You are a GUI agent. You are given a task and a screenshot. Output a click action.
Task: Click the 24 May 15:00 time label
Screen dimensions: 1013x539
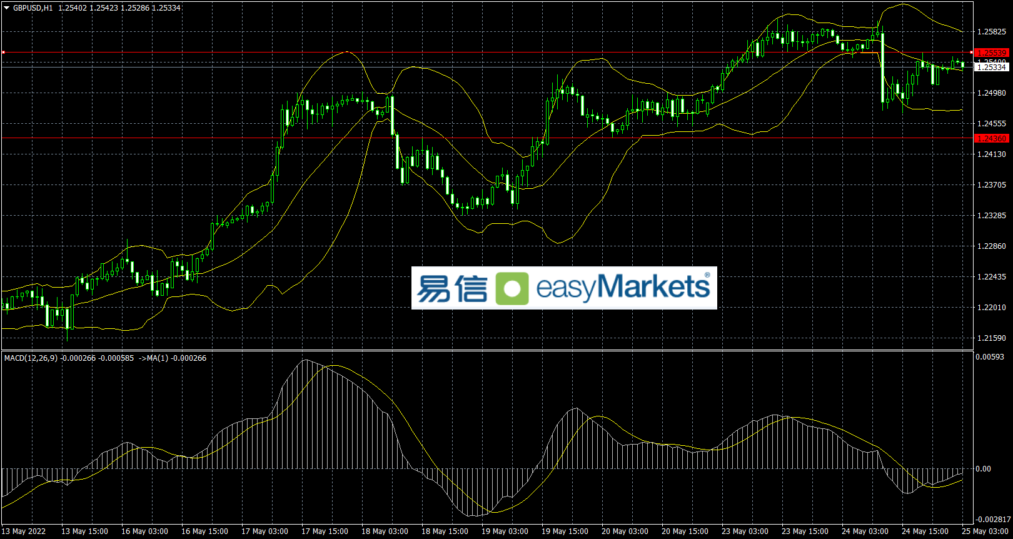925,531
